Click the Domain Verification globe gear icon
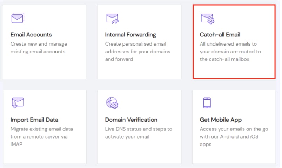Viewport: 282px width, 168px height. pos(112,103)
